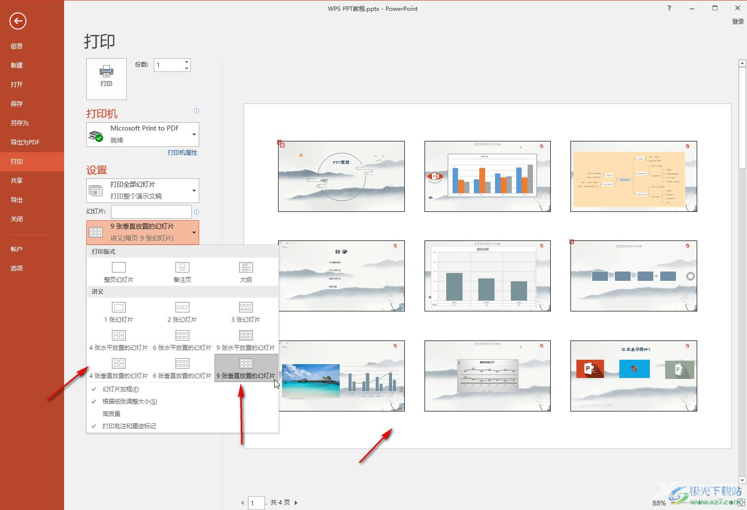Choose 9 张水平放置的幻灯片 layout

tap(246, 340)
